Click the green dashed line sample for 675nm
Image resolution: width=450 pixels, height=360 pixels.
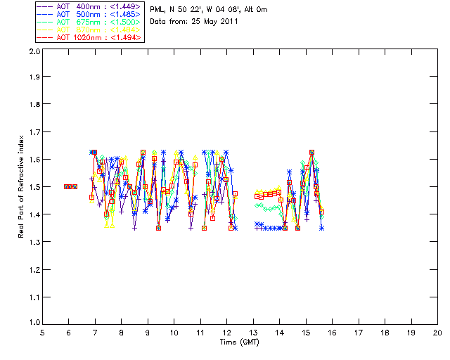[x=45, y=22]
